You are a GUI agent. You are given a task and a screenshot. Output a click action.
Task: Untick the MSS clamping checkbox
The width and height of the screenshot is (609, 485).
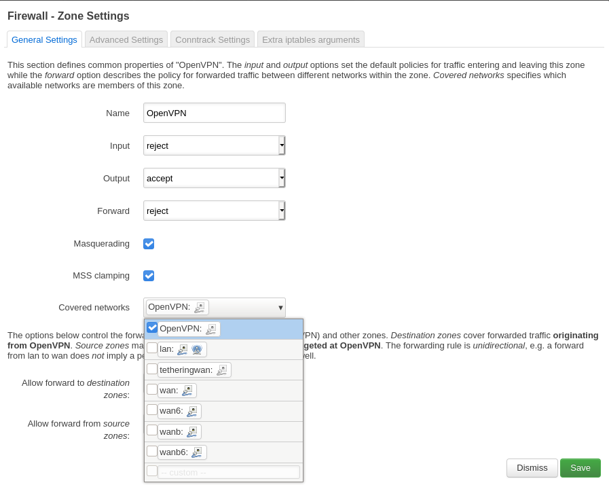point(149,276)
